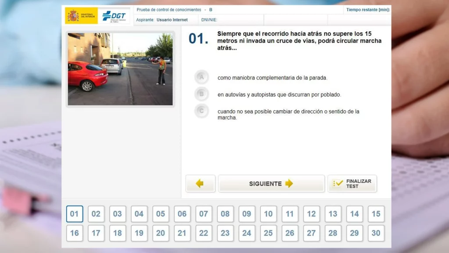449x253 pixels.
Task: Open question 11 from number grid
Action: (289, 214)
